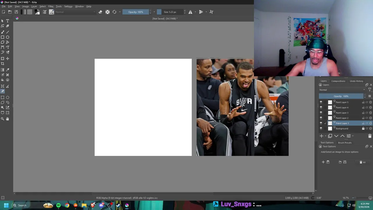This screenshot has width=373, height=210.
Task: Unlock the Background layer
Action: click(363, 129)
